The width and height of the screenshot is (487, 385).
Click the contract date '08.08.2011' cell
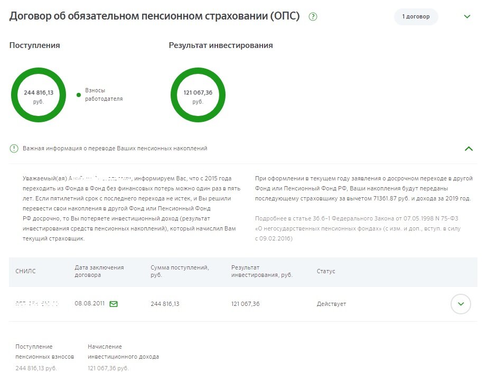point(89,303)
